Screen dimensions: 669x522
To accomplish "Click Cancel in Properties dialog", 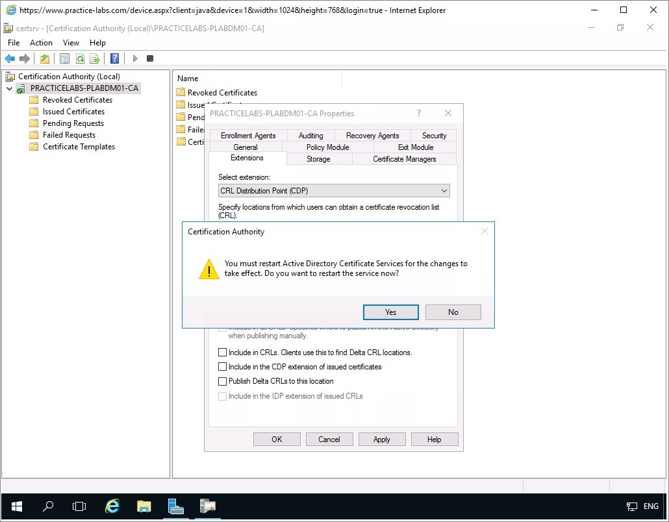I will pyautogui.click(x=329, y=440).
